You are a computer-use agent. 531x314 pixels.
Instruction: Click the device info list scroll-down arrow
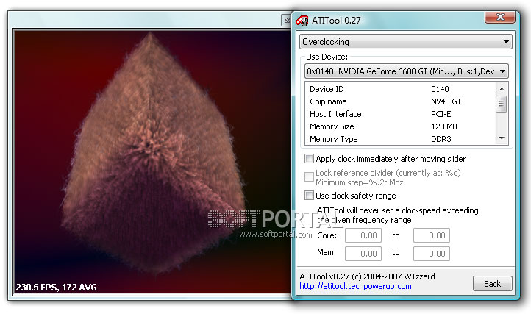coord(502,138)
